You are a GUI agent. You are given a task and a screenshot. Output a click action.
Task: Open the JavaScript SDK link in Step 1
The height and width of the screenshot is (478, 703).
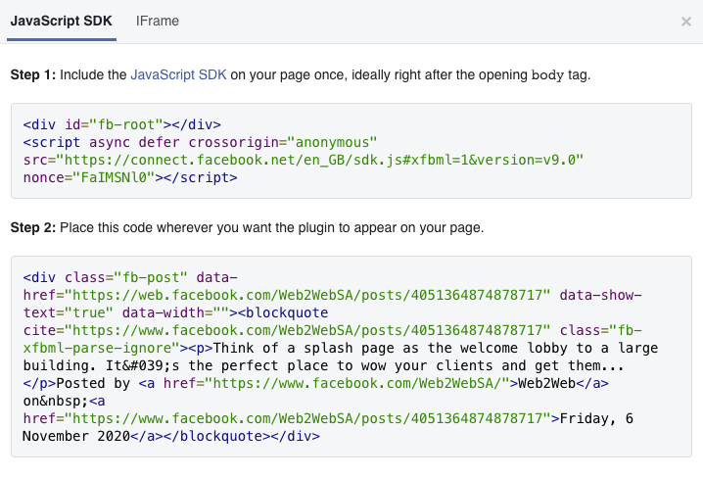pos(178,74)
